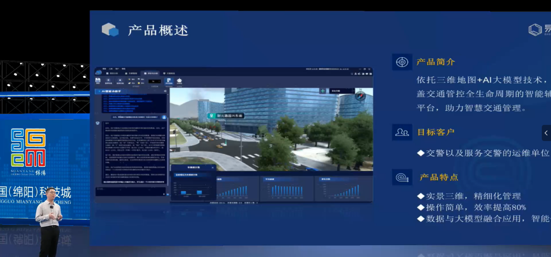Open the speed dropdown in the toolbar
The width and height of the screenshot is (551, 257).
(x=154, y=81)
